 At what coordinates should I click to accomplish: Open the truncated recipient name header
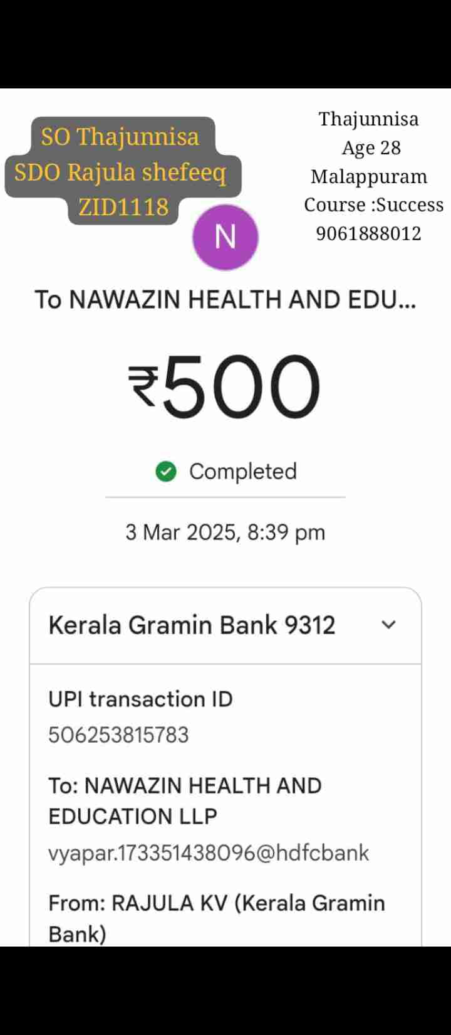tap(225, 300)
